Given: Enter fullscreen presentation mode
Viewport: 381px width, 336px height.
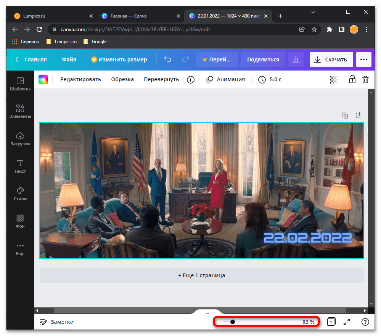Looking at the screenshot, I should 347,322.
